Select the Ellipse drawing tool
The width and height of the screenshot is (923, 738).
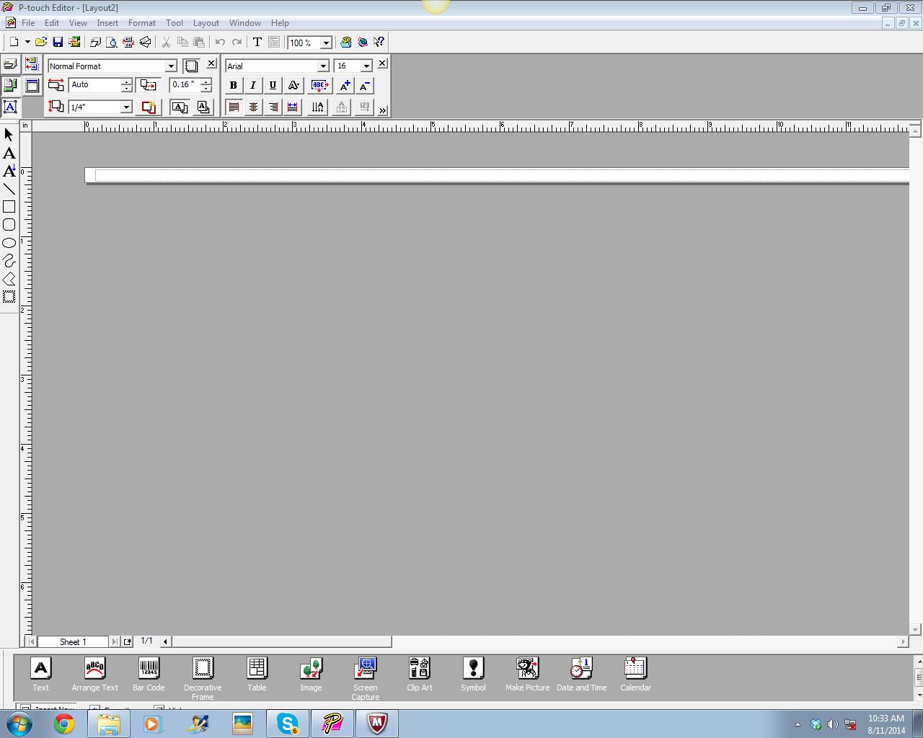(9, 243)
